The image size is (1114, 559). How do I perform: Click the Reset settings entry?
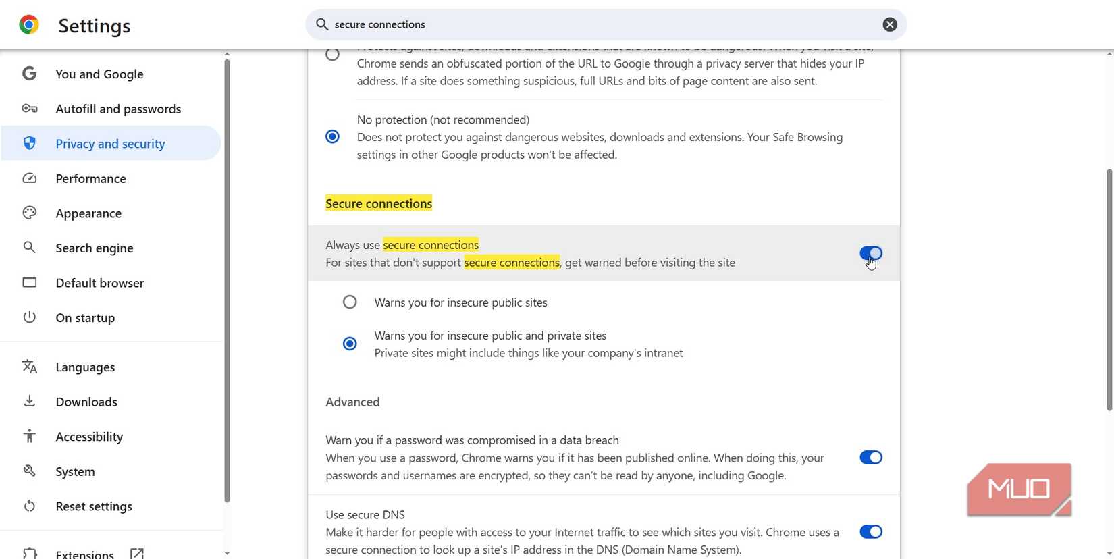(x=93, y=506)
